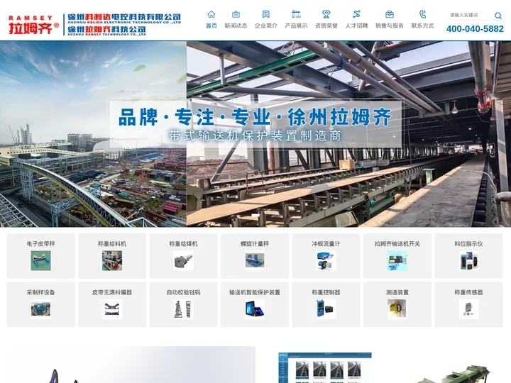
Task: Open the 冲板流量计 product category
Action: point(326,255)
